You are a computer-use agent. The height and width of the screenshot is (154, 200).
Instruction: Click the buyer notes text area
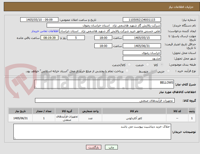click(x=92, y=132)
